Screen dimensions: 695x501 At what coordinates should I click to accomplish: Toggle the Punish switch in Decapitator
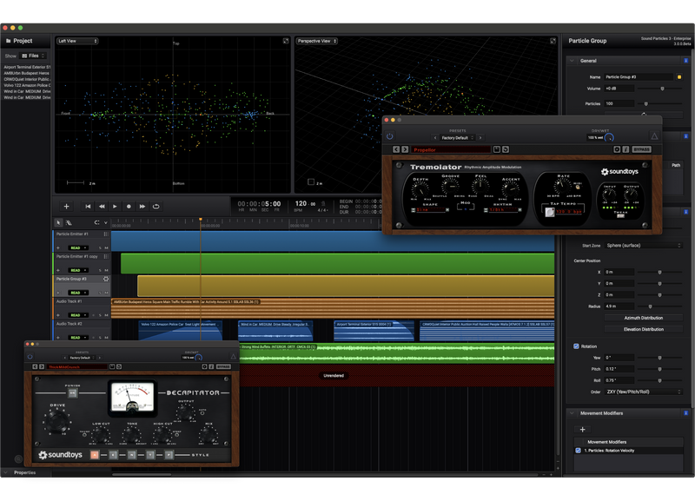[73, 393]
